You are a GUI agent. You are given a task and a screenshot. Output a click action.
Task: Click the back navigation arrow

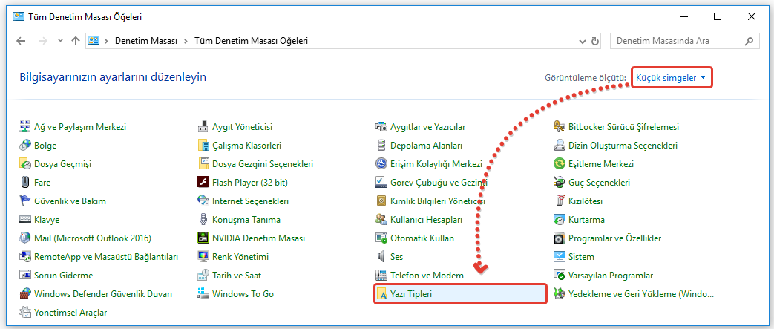pos(21,42)
